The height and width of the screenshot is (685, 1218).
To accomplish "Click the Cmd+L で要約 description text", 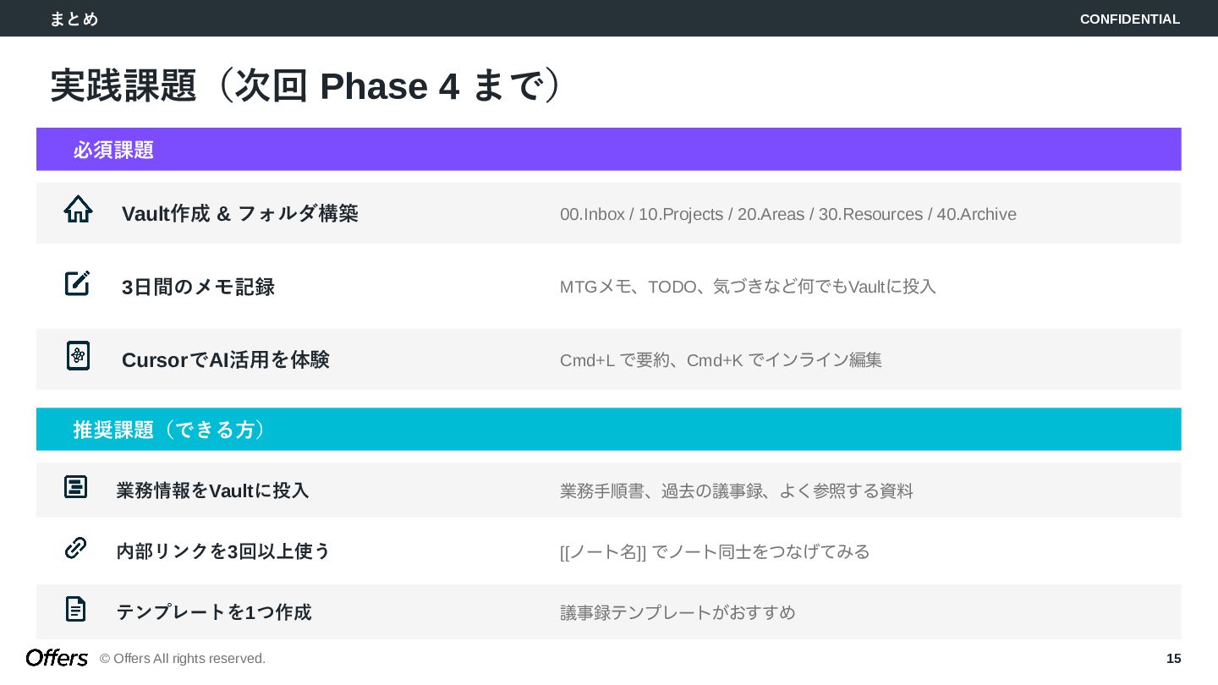I will [x=721, y=360].
